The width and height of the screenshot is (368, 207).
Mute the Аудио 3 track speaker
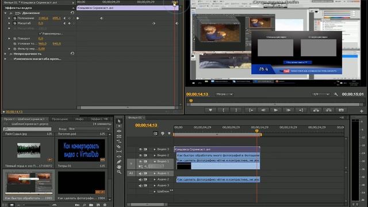[x=140, y=186]
